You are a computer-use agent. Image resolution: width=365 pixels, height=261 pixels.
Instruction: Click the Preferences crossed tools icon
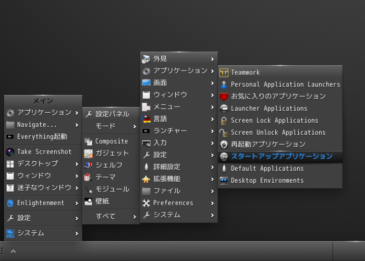point(146,203)
